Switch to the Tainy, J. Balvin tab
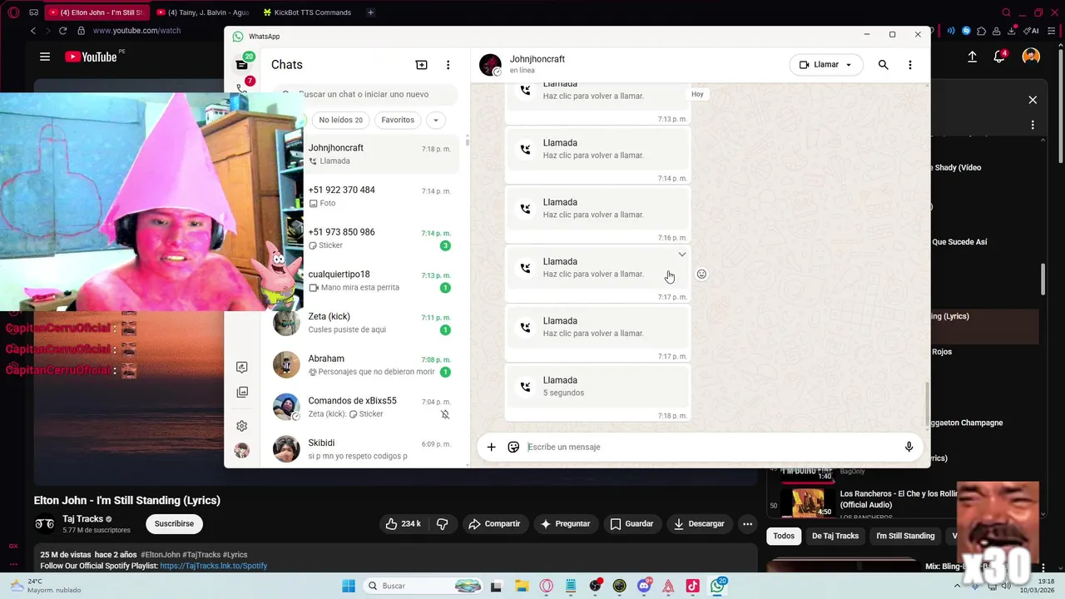This screenshot has width=1065, height=599. coord(203,12)
